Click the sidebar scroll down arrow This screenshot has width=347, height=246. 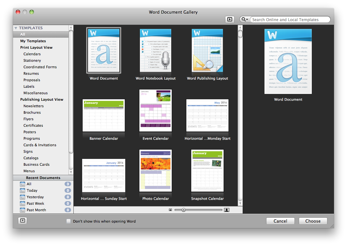(x=71, y=172)
